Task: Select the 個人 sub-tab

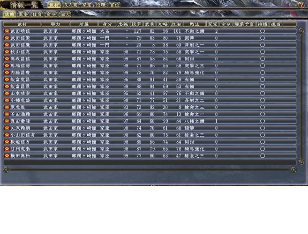Action: [65, 14]
